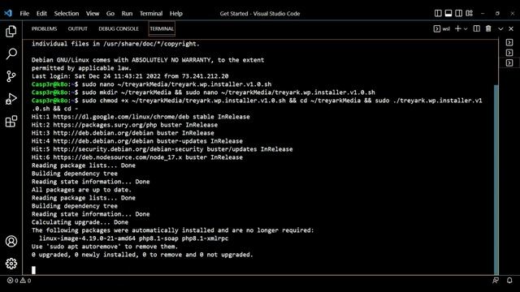This screenshot has width=520, height=292.
Task: Click 'Use sudo apt autoremove' line
Action: (105, 247)
